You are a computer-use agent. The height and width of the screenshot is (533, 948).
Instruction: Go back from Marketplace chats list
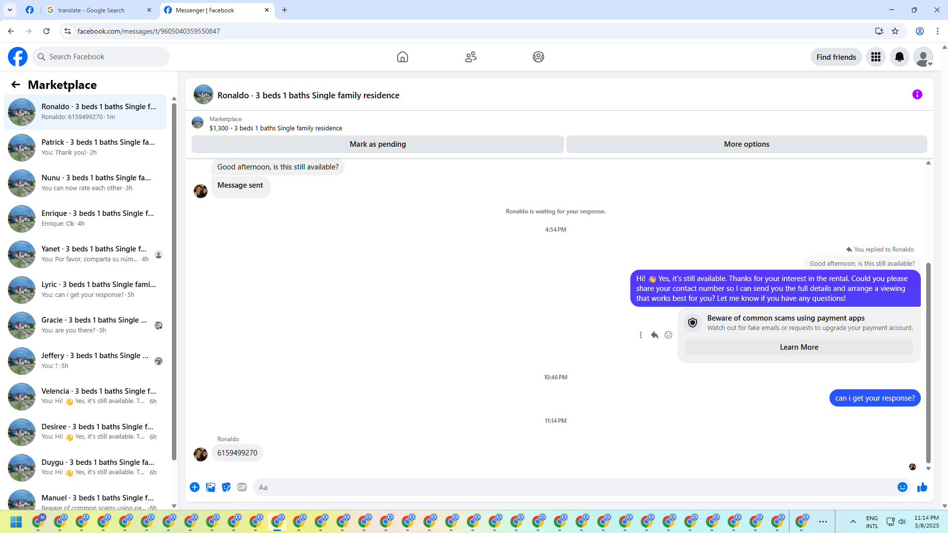click(x=16, y=85)
